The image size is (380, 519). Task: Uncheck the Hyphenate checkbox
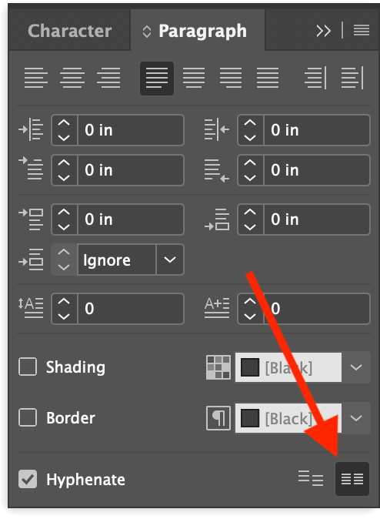[28, 479]
